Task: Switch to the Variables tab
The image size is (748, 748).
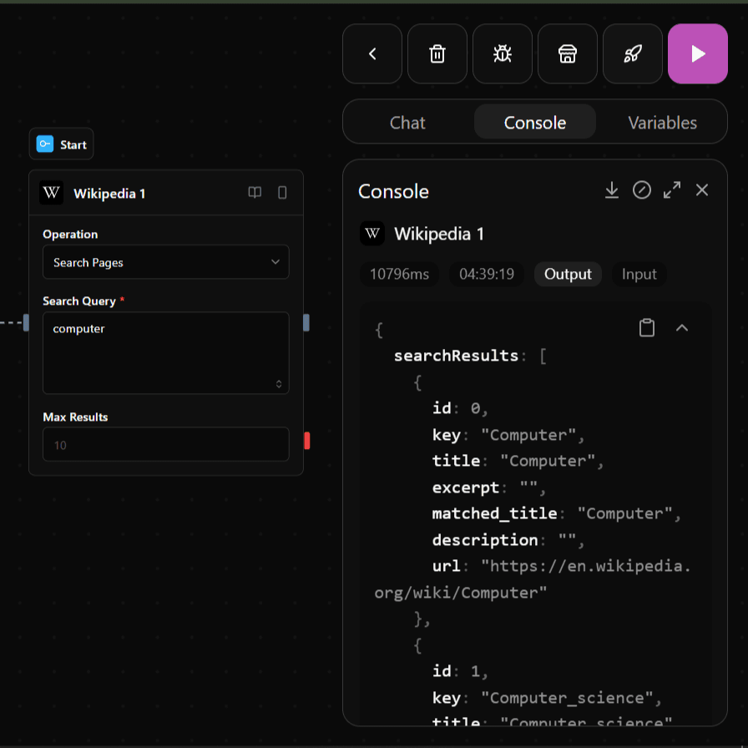Action: (x=662, y=123)
